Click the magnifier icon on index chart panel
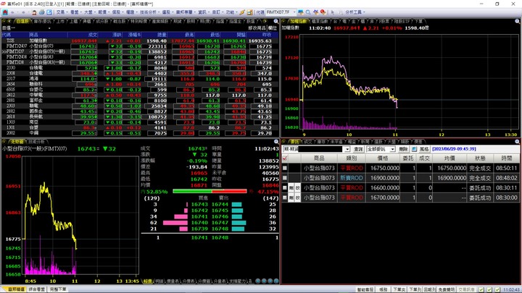522x293 pixels. point(518,21)
